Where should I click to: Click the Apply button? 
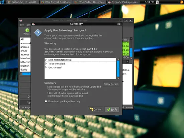point(112,109)
